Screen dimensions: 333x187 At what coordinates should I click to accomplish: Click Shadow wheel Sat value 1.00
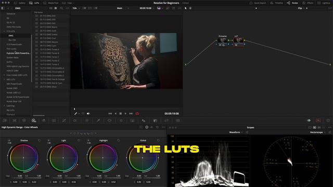[39, 176]
